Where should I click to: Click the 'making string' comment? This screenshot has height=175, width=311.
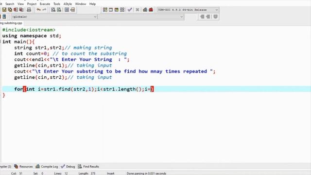[x=88, y=48]
